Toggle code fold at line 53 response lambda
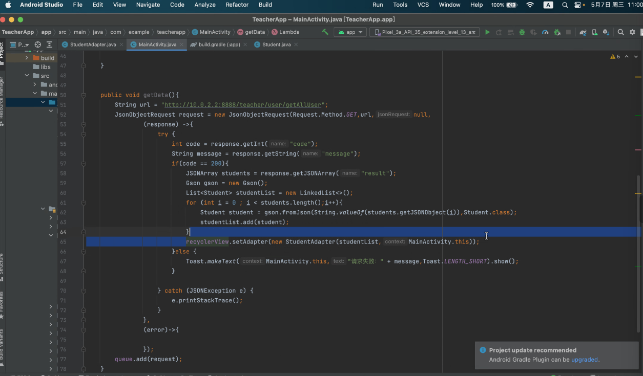Image resolution: width=643 pixels, height=376 pixels. coord(83,124)
